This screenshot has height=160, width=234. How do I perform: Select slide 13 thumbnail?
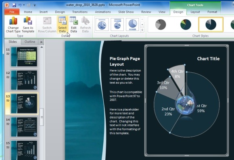point(24,103)
